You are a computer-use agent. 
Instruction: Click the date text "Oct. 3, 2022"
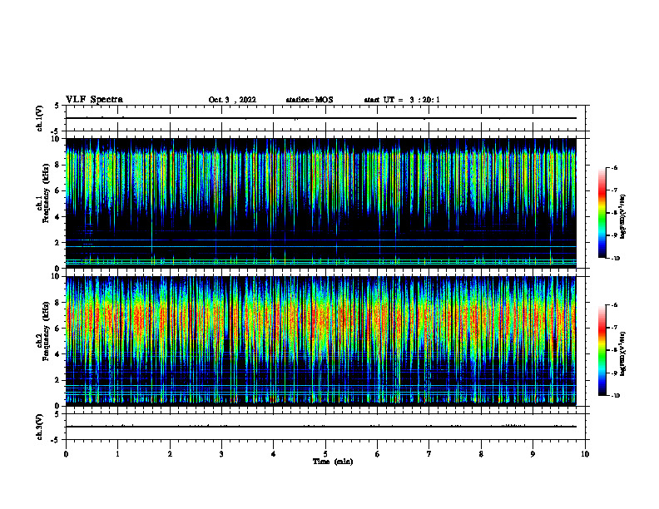pos(232,100)
